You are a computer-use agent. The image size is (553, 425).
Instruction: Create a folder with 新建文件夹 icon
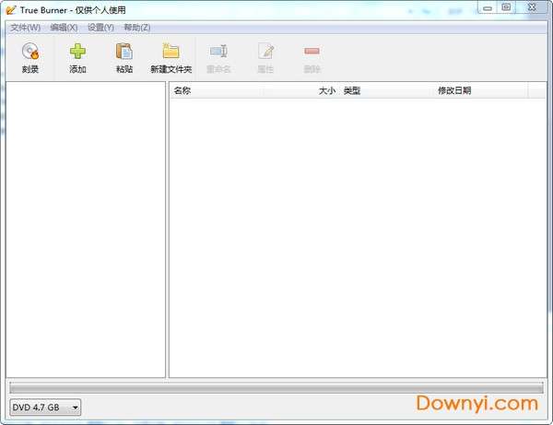coord(171,52)
